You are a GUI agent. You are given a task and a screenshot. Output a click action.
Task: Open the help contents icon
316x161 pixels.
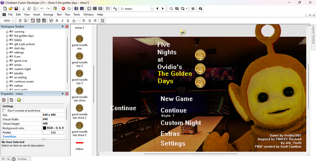[55, 9]
